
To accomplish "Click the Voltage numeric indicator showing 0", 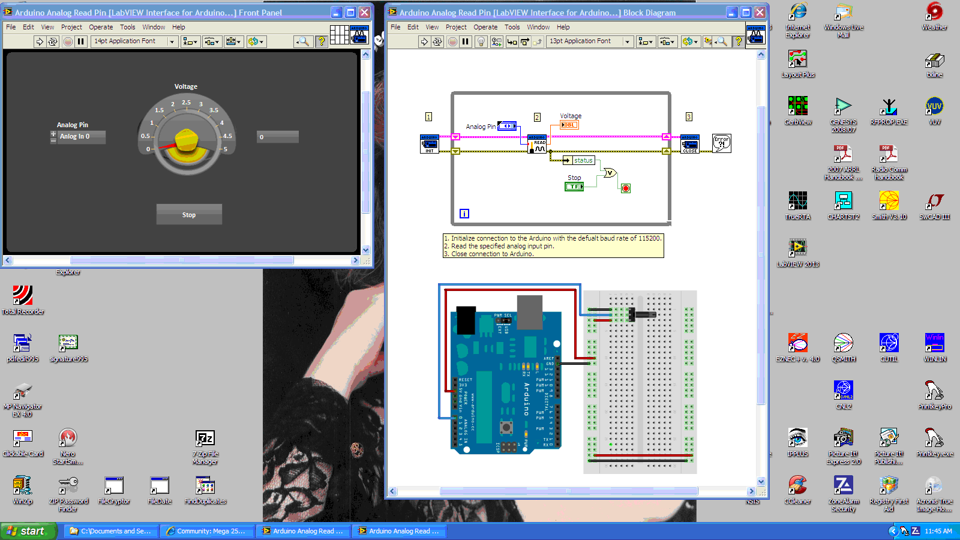I will [x=278, y=137].
